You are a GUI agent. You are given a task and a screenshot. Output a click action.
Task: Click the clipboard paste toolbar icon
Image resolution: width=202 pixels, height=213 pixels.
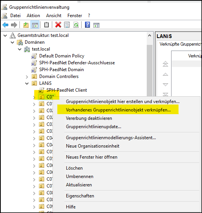point(46,25)
